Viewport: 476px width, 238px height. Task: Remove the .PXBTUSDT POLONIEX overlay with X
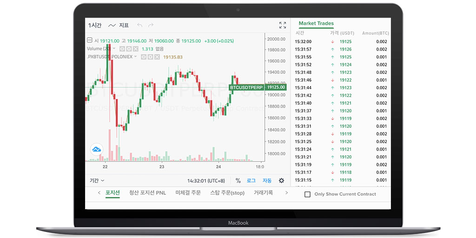pyautogui.click(x=157, y=57)
